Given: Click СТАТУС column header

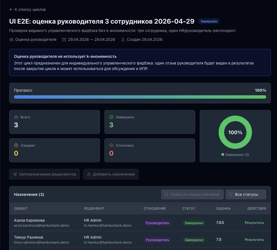Looking at the screenshot, I should tap(189, 209).
